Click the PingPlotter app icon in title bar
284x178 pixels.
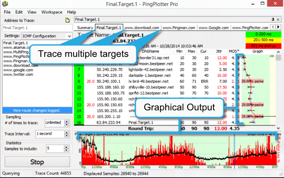coord(5,3)
